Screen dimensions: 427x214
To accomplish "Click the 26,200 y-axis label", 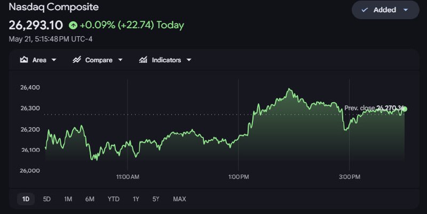I will point(30,129).
